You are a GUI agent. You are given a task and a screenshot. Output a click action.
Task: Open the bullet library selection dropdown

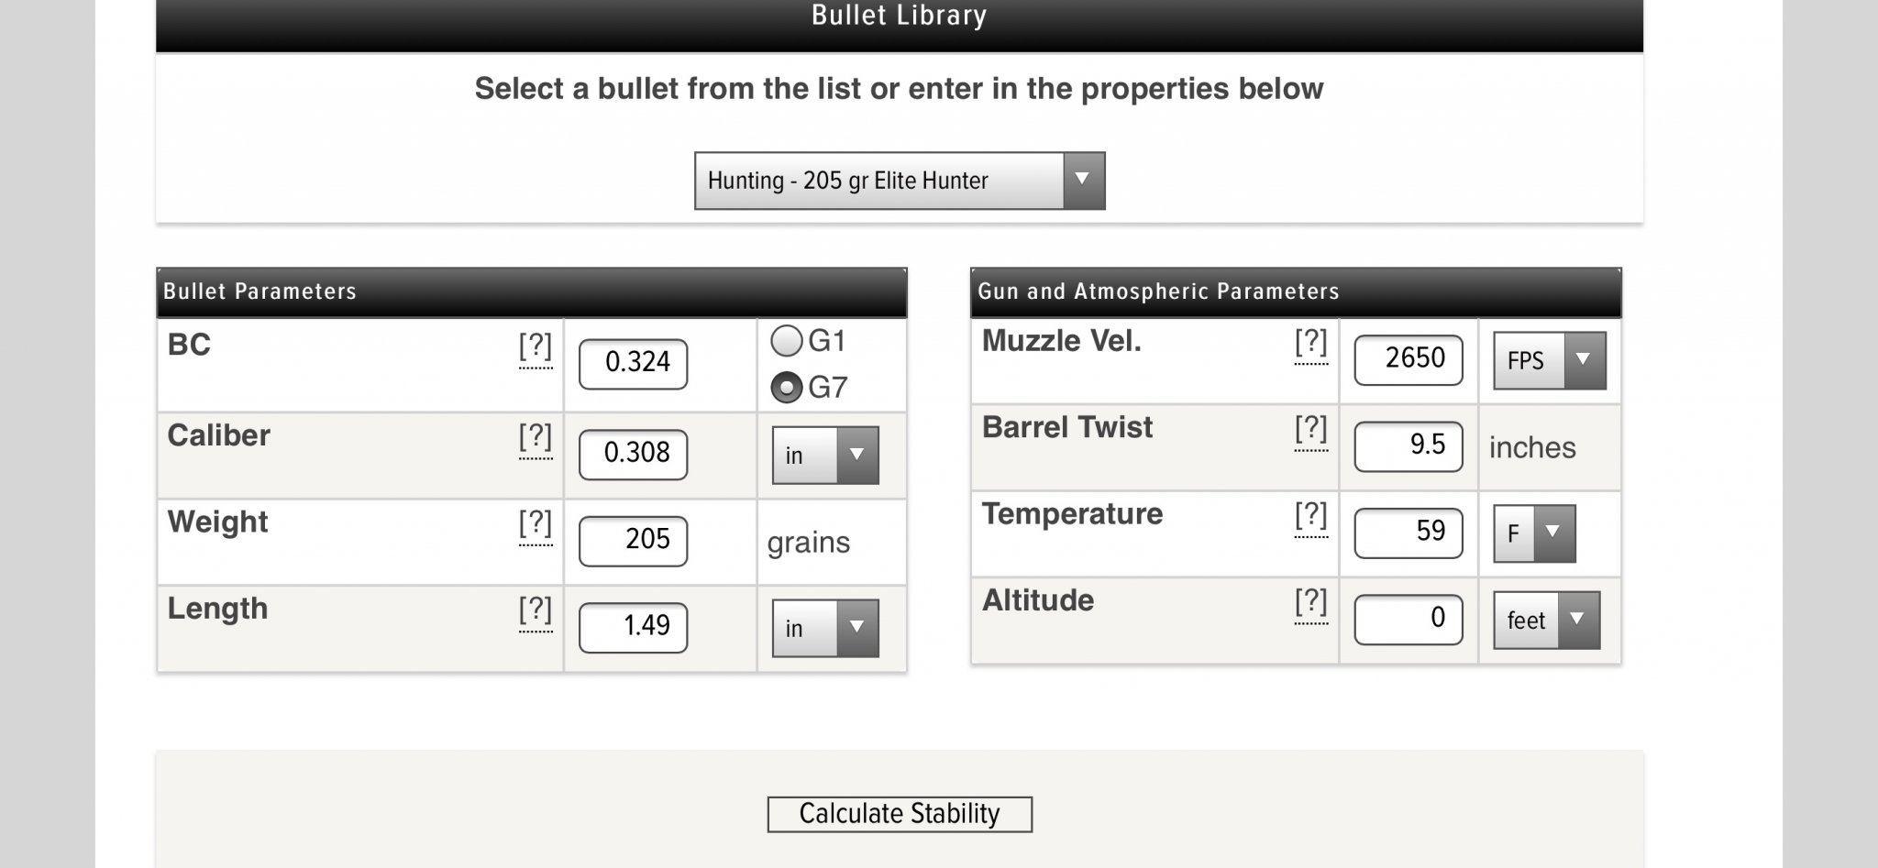coord(899,181)
